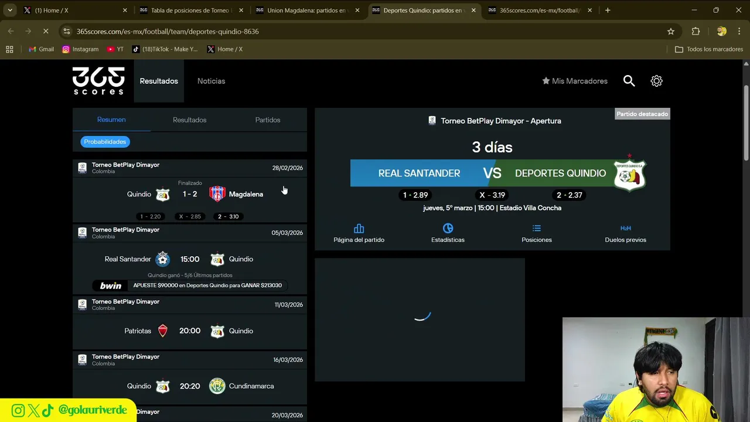Viewport: 750px width, 422px height.
Task: Click the Deportes Quindío crest in featured match
Action: point(630,173)
